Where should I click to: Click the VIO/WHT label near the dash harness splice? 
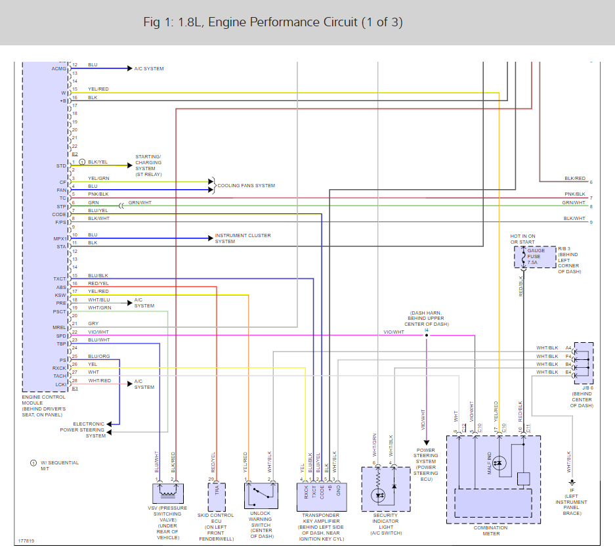click(x=394, y=332)
